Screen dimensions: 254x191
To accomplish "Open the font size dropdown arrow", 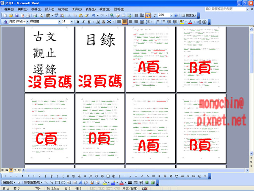I will point(72,22).
